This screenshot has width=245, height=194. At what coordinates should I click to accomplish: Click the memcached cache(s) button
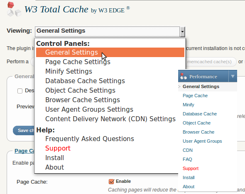211,62
